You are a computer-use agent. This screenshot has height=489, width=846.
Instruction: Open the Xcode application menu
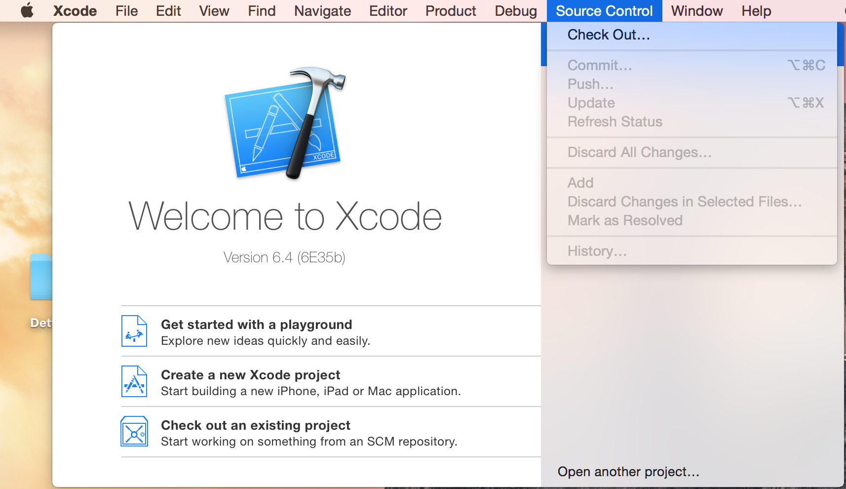click(75, 11)
